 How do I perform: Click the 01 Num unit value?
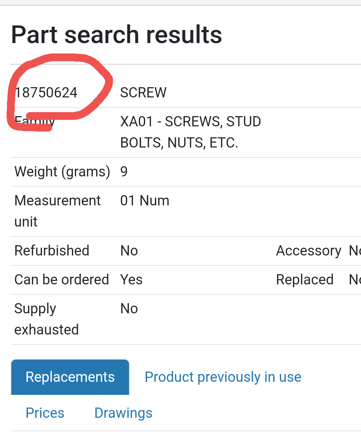145,201
